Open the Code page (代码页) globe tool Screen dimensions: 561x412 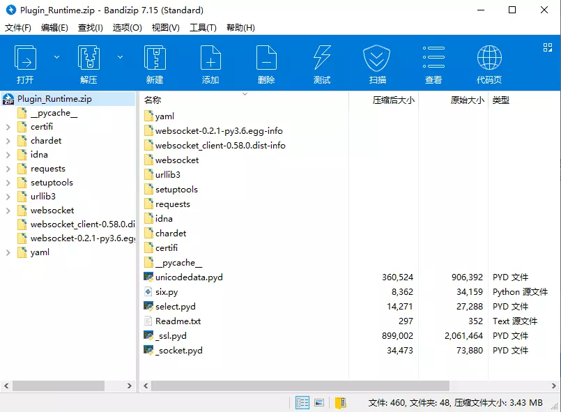pos(489,64)
